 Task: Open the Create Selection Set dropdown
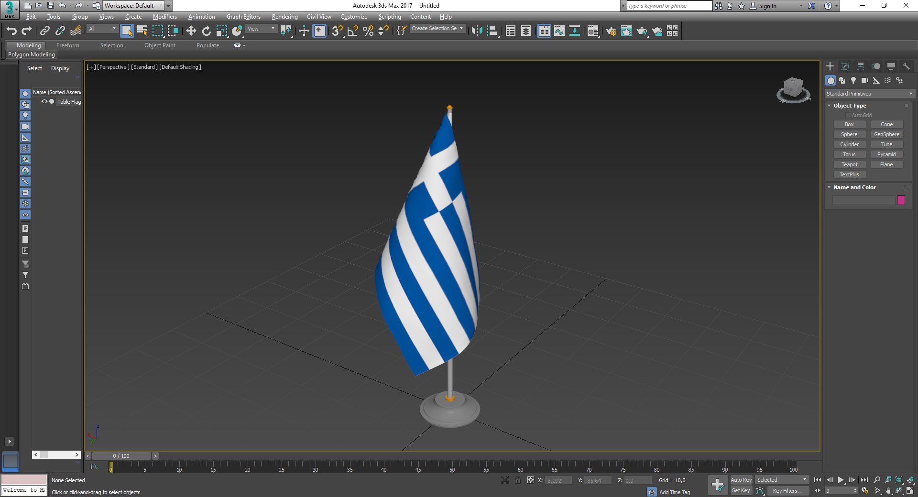tap(437, 29)
